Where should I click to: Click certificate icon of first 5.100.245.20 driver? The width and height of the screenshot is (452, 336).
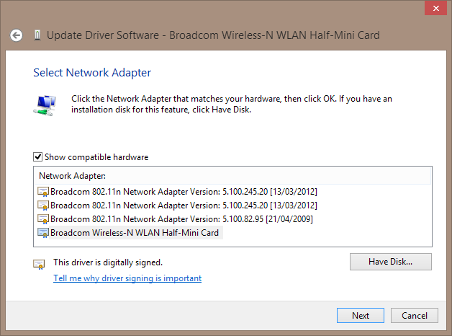pyautogui.click(x=43, y=192)
